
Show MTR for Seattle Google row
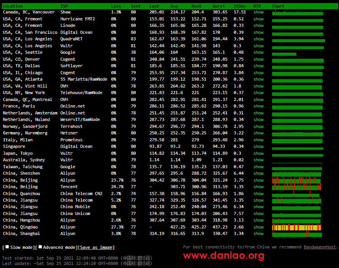259,52
